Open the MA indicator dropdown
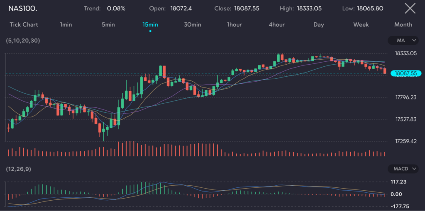425x211 pixels. coord(403,40)
